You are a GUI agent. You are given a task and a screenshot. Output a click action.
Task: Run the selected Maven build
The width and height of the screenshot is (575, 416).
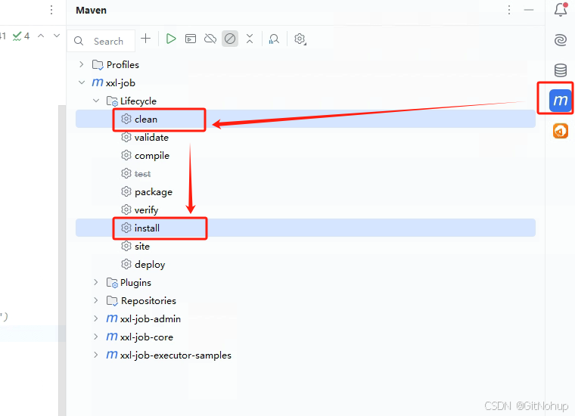tap(170, 39)
